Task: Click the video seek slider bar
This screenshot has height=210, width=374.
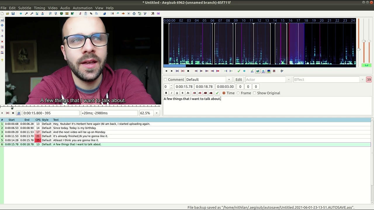Action: 80,107
